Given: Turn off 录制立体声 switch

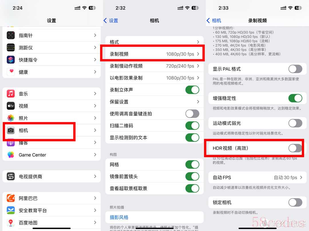Looking at the screenshot, I should [192, 90].
